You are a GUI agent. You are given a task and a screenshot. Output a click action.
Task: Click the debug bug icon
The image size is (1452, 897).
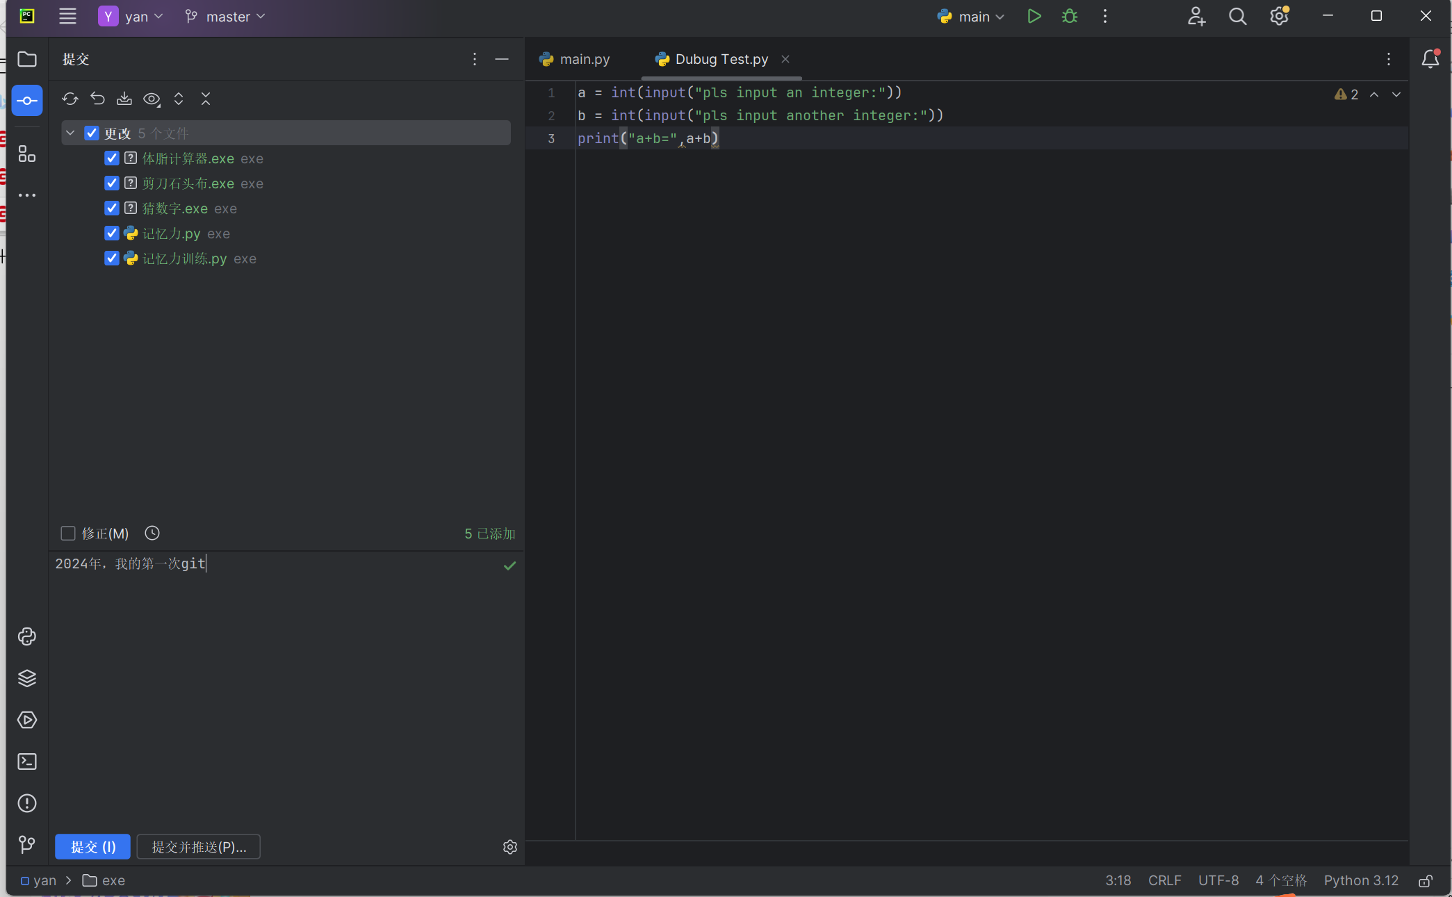point(1069,16)
